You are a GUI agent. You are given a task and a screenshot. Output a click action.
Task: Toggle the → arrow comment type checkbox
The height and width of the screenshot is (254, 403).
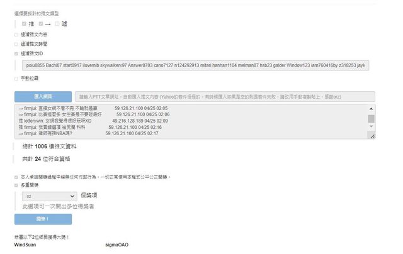pyautogui.click(x=41, y=24)
